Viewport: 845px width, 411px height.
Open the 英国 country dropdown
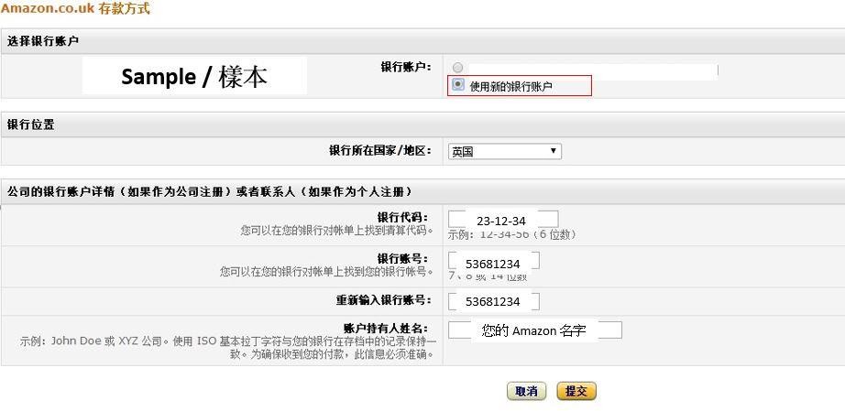503,151
